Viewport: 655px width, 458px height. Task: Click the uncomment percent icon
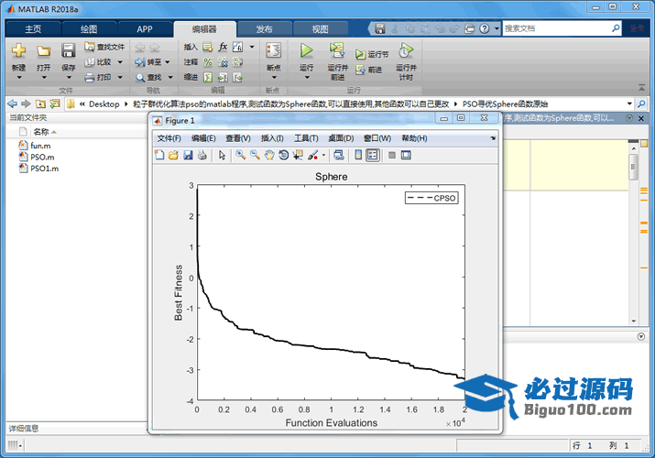[x=223, y=62]
